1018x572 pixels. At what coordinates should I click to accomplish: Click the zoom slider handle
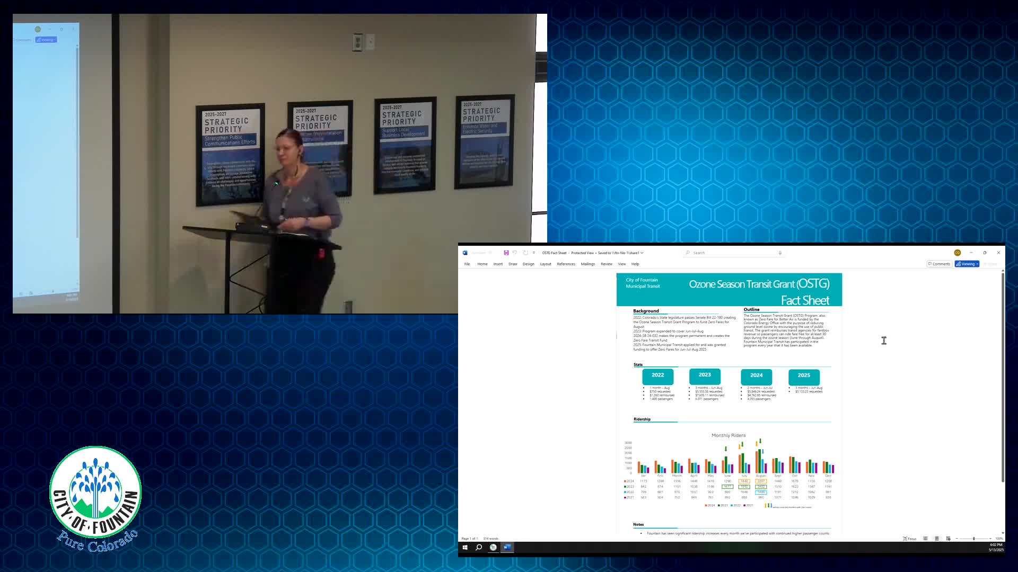point(973,539)
